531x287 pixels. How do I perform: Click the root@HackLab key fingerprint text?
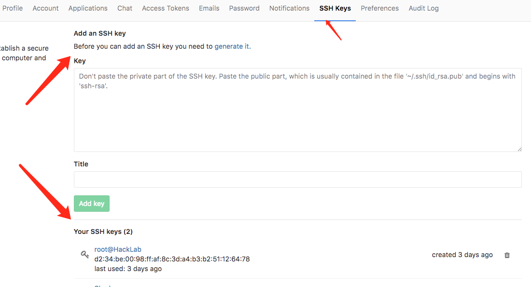(172, 259)
